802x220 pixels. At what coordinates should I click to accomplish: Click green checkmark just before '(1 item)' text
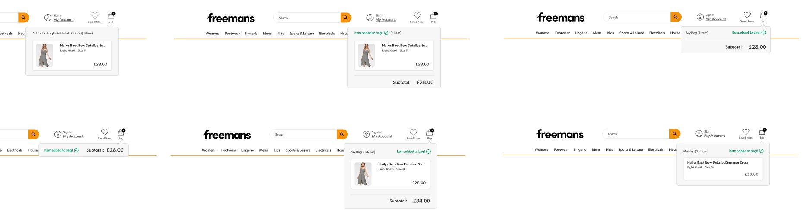[x=386, y=33]
